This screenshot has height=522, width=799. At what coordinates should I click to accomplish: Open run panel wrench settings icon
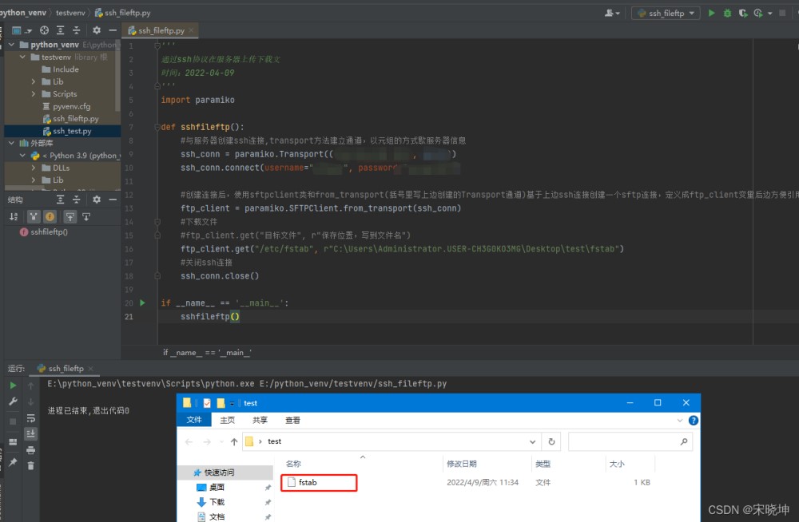14,401
